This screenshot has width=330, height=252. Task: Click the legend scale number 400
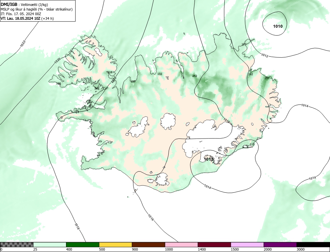[69, 249]
